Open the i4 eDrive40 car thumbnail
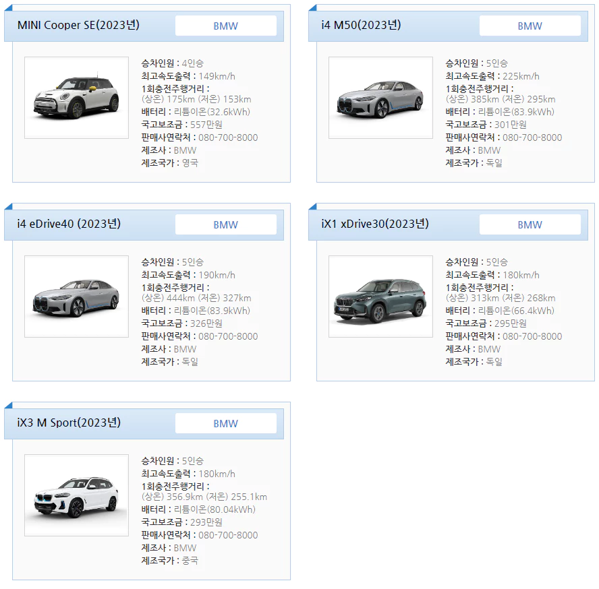 pyautogui.click(x=76, y=297)
